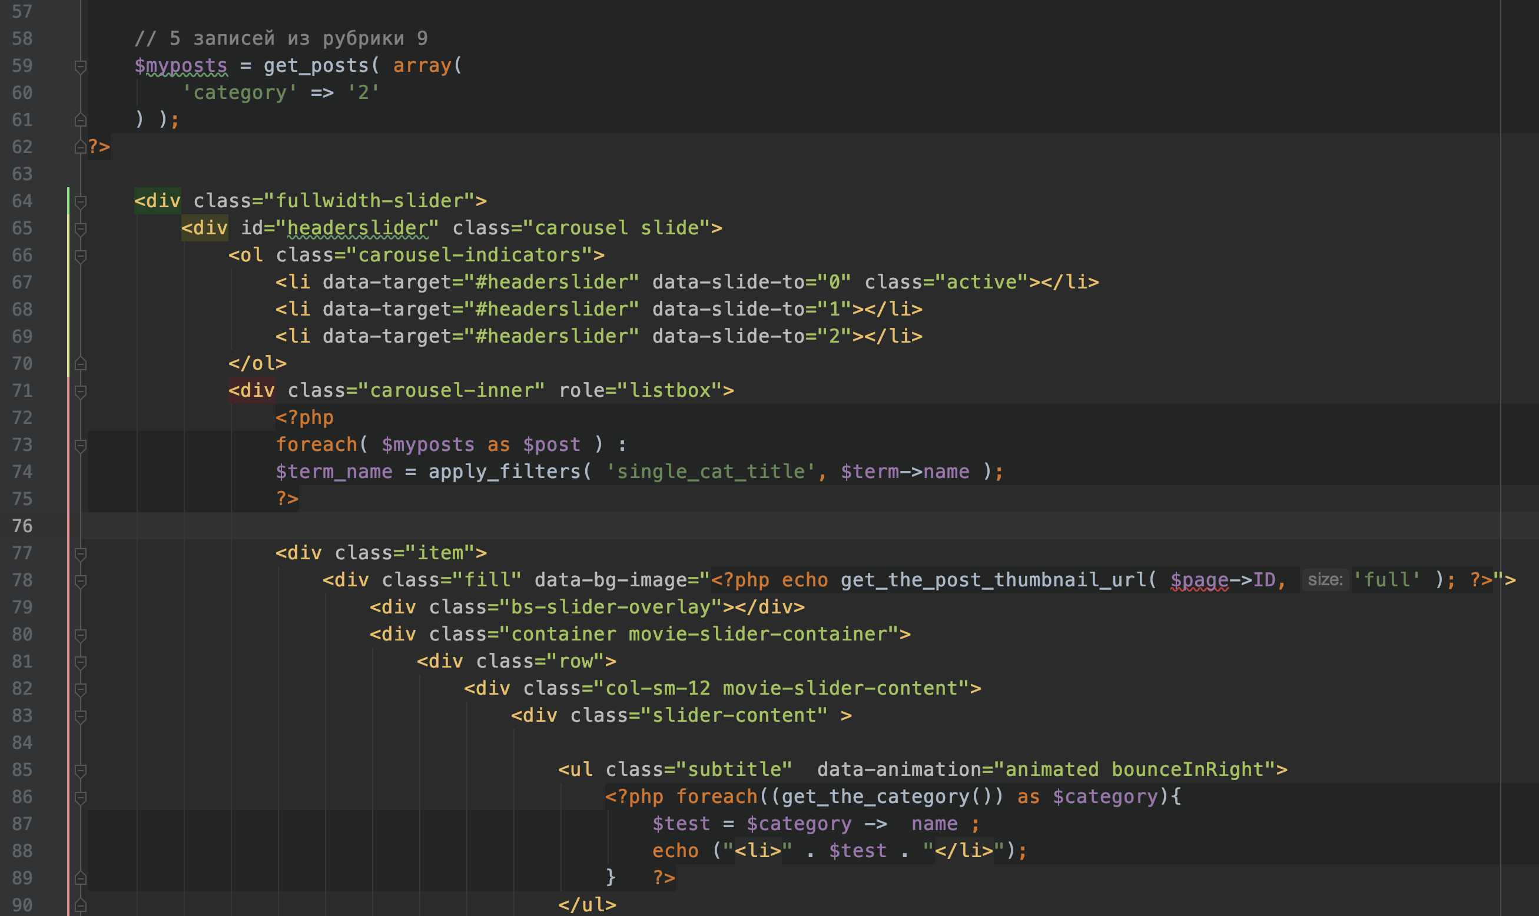
Task: Collapse the carousel-inner div fold on line 71
Action: (x=80, y=391)
